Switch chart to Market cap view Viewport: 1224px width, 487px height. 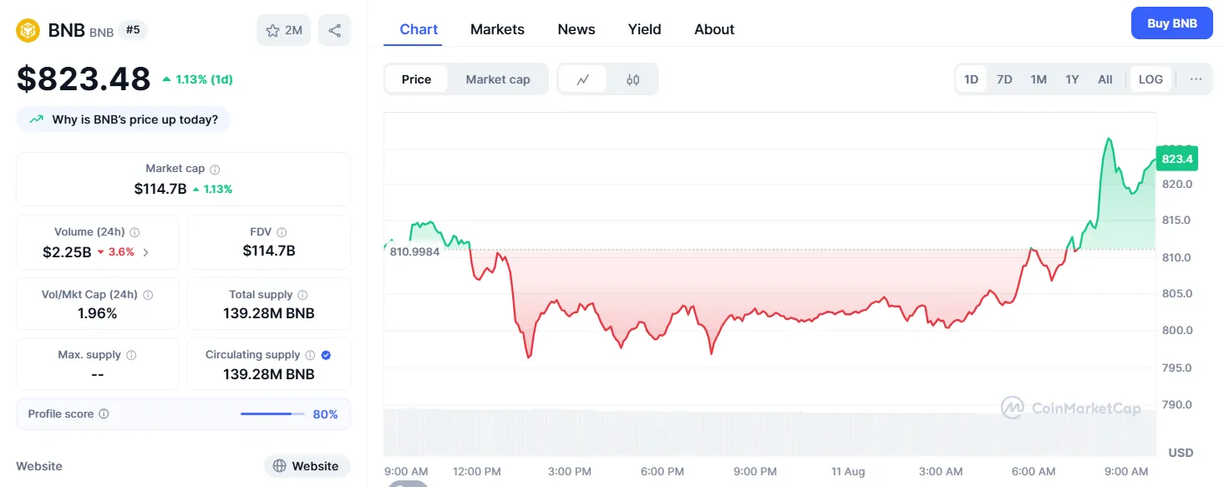pyautogui.click(x=497, y=79)
